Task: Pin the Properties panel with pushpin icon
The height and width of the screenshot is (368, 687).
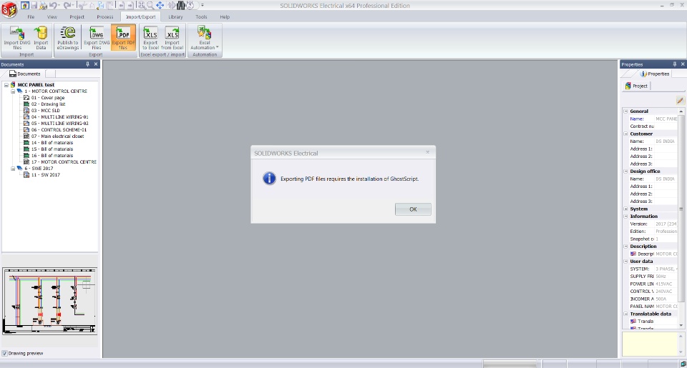Action: 675,64
